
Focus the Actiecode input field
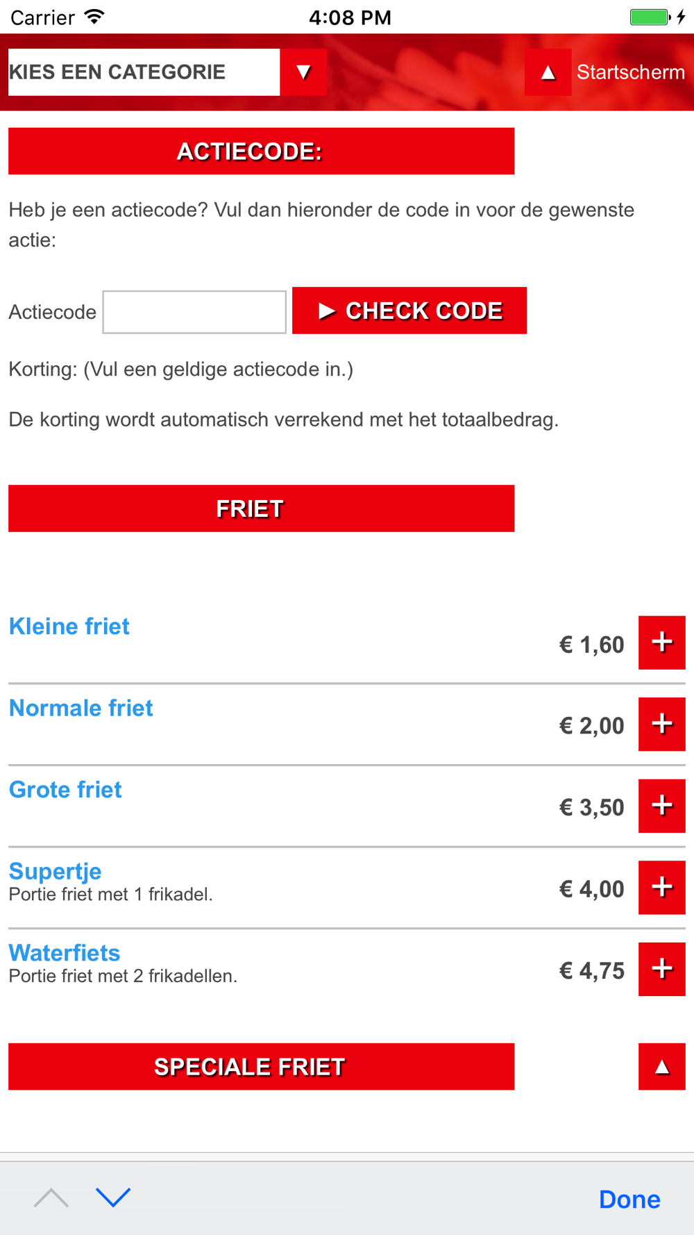(x=194, y=312)
